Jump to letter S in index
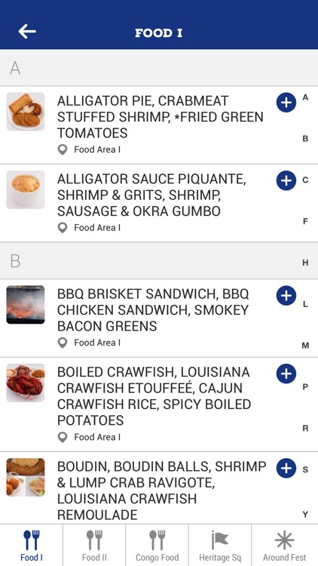The height and width of the screenshot is (566, 318). coord(305,469)
